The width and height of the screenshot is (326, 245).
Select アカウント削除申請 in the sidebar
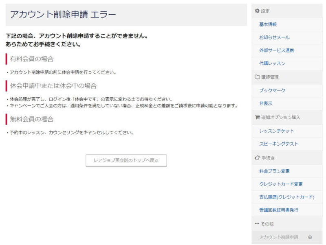click(x=287, y=237)
